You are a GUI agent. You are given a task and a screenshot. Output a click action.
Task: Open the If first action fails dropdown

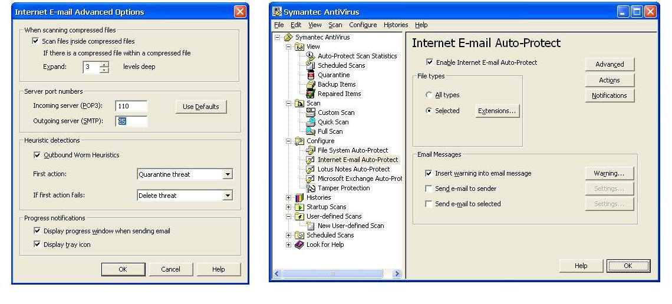click(x=228, y=196)
